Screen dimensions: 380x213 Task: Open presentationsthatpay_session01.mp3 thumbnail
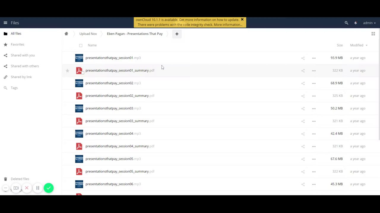79,58
